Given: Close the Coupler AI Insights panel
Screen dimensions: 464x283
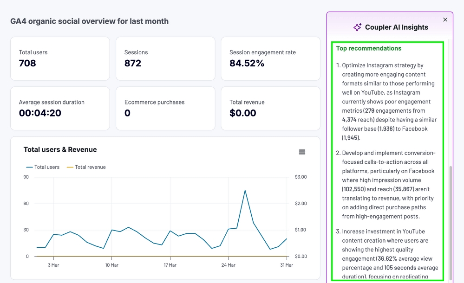Looking at the screenshot, I should [x=445, y=19].
